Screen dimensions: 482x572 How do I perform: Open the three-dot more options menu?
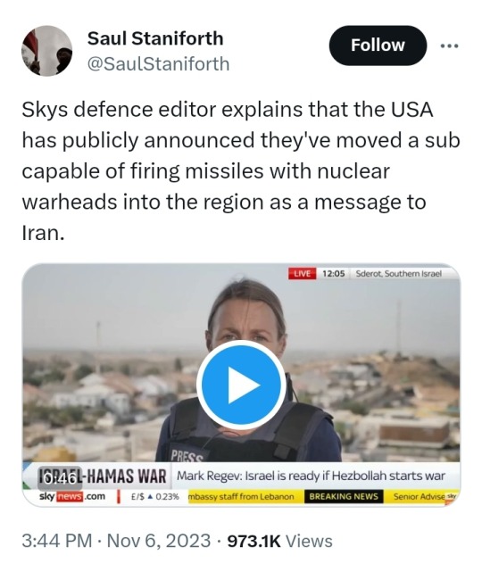449,46
